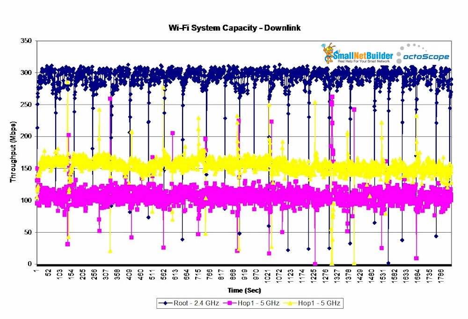Viewport: 468px width, 319px height.
Task: Click the 664 tick on the time axis
Action: (x=187, y=274)
